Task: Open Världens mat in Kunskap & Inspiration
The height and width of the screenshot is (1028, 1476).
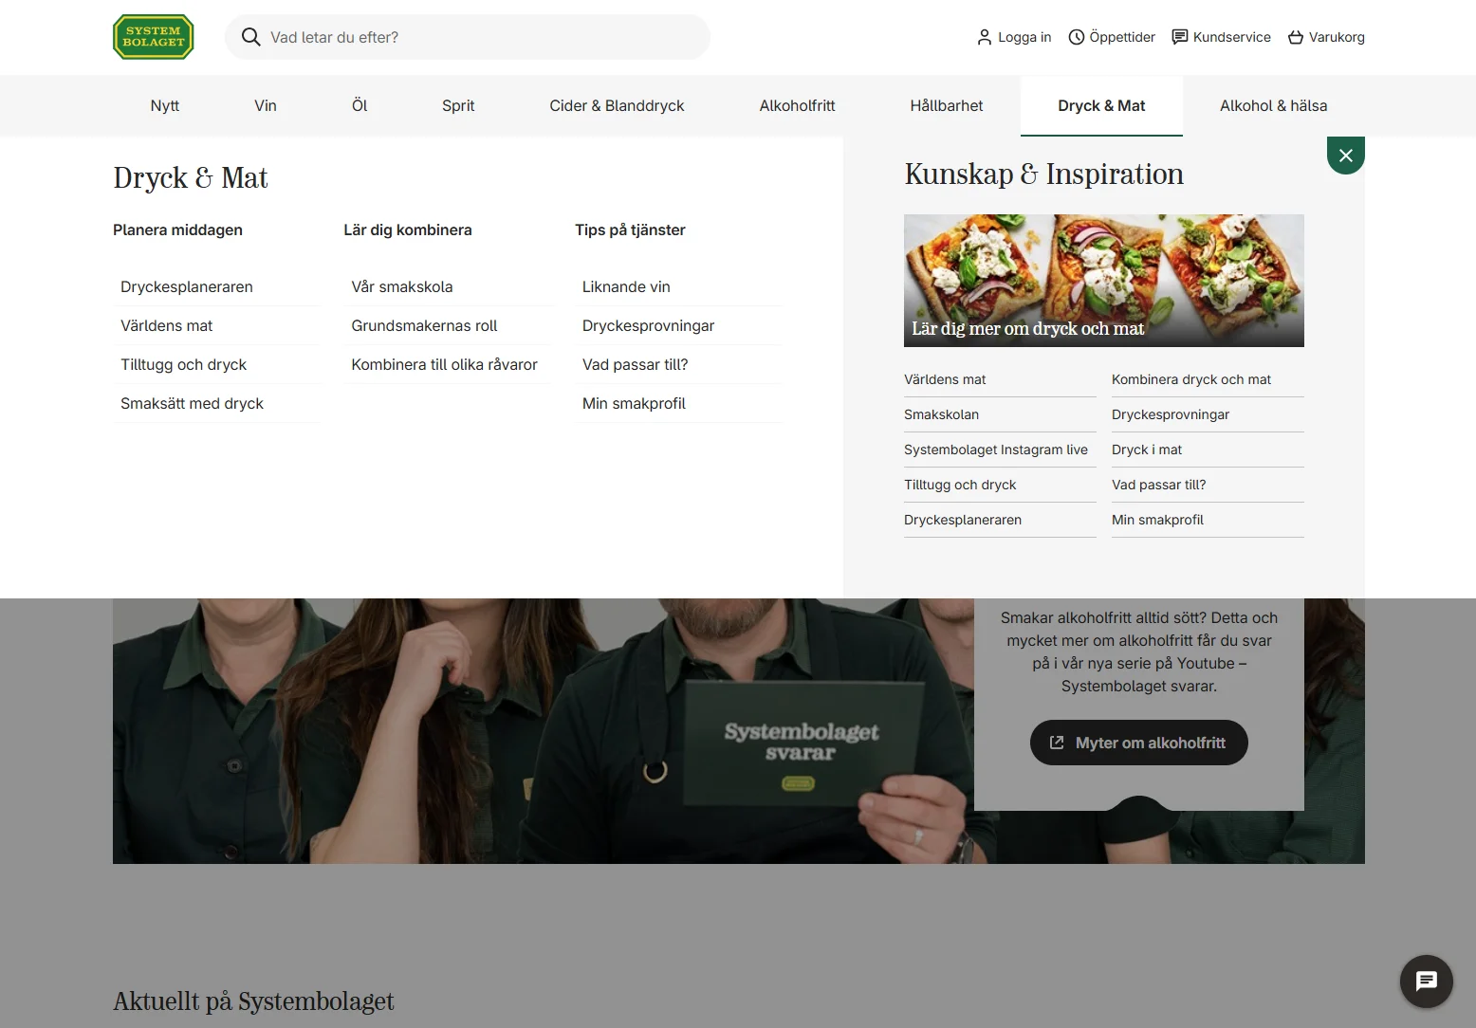Action: (x=1000, y=379)
